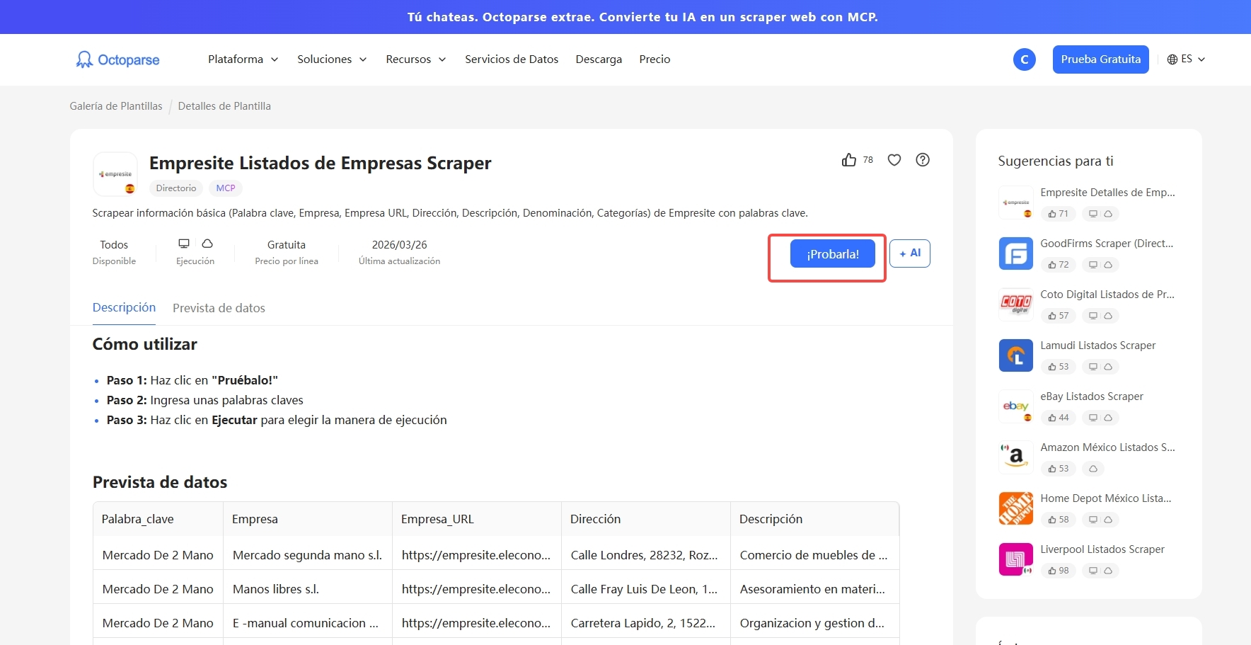Open Liverpool Listados Scraper title
This screenshot has height=645, width=1251.
tap(1102, 549)
